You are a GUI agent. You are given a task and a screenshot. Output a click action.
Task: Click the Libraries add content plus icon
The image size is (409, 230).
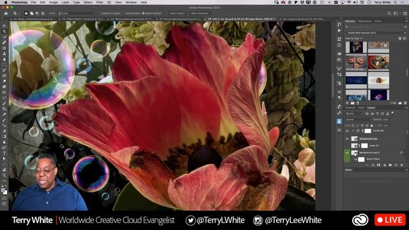pos(347,103)
